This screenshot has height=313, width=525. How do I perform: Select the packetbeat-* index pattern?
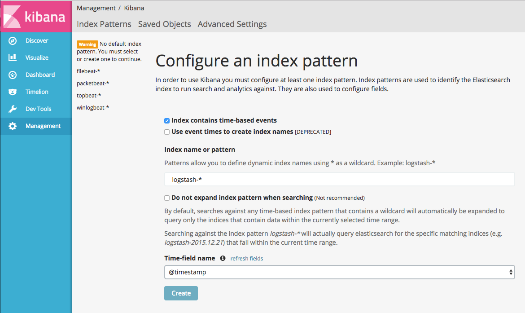(x=93, y=83)
